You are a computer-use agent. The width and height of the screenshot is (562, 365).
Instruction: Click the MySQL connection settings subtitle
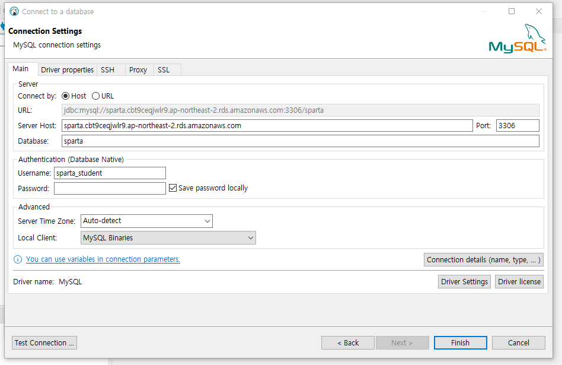[x=57, y=45]
